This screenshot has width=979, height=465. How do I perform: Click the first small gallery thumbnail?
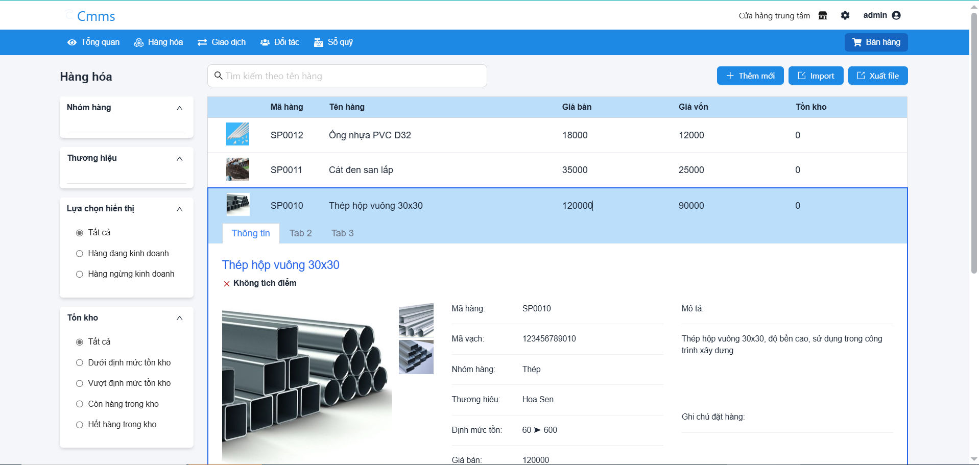pyautogui.click(x=416, y=320)
